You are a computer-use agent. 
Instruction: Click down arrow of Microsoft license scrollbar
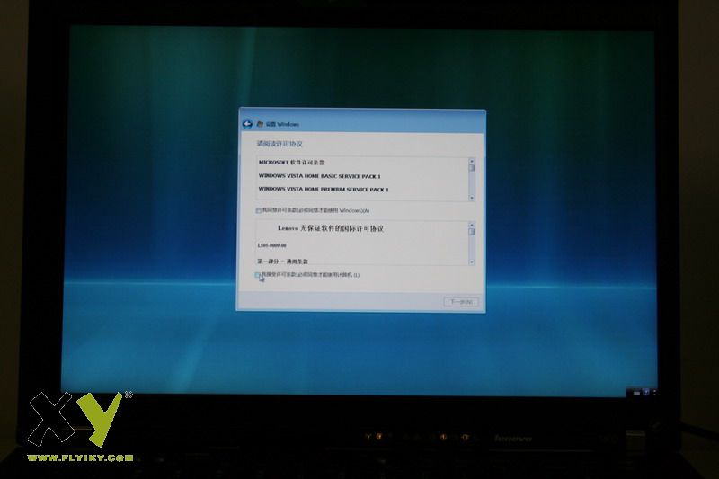[x=471, y=198]
